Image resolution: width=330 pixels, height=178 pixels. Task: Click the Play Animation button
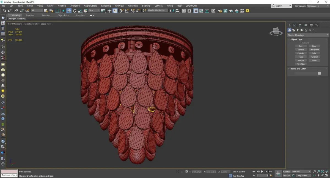pyautogui.click(x=262, y=172)
